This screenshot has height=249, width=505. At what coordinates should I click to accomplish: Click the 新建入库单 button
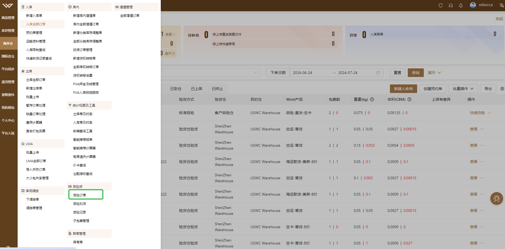[x=403, y=89]
